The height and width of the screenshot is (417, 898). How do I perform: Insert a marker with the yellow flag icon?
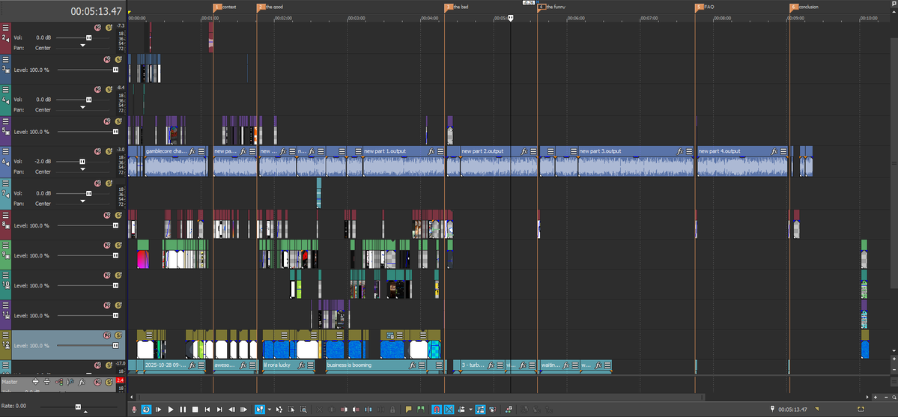[408, 410]
